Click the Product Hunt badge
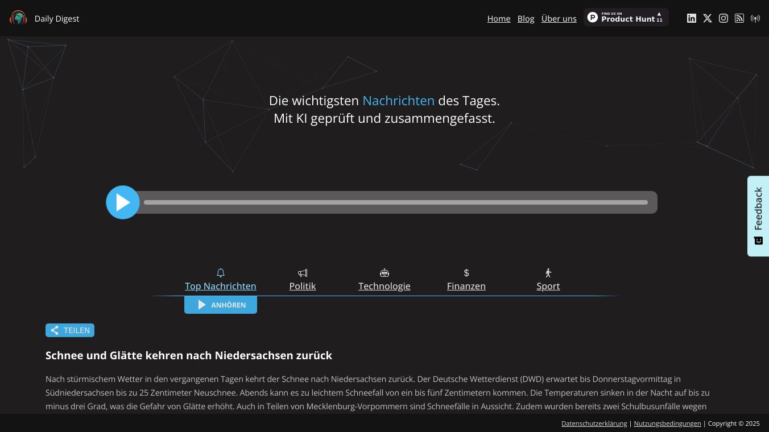Screen dimensions: 769x432 tap(626, 18)
